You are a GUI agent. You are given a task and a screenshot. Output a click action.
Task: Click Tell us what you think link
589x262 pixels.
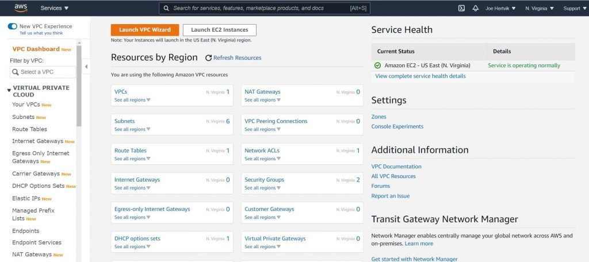41,33
